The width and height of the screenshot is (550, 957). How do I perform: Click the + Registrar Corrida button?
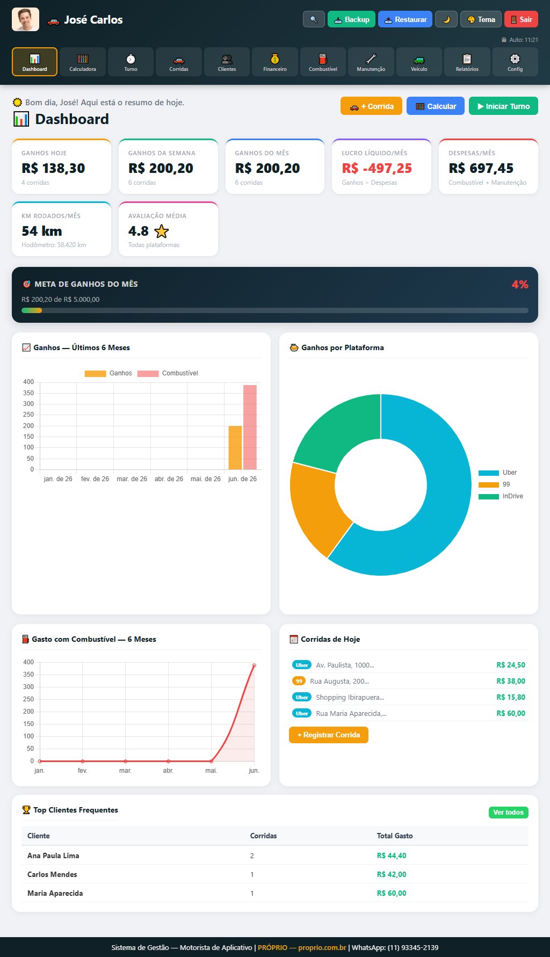329,735
